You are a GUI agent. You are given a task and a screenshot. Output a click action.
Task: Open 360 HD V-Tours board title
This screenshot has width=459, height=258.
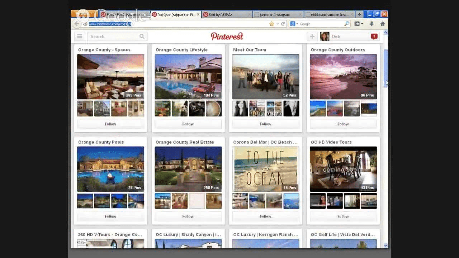coord(110,235)
